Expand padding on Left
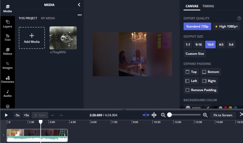The width and height of the screenshot is (243, 143). click(191, 81)
